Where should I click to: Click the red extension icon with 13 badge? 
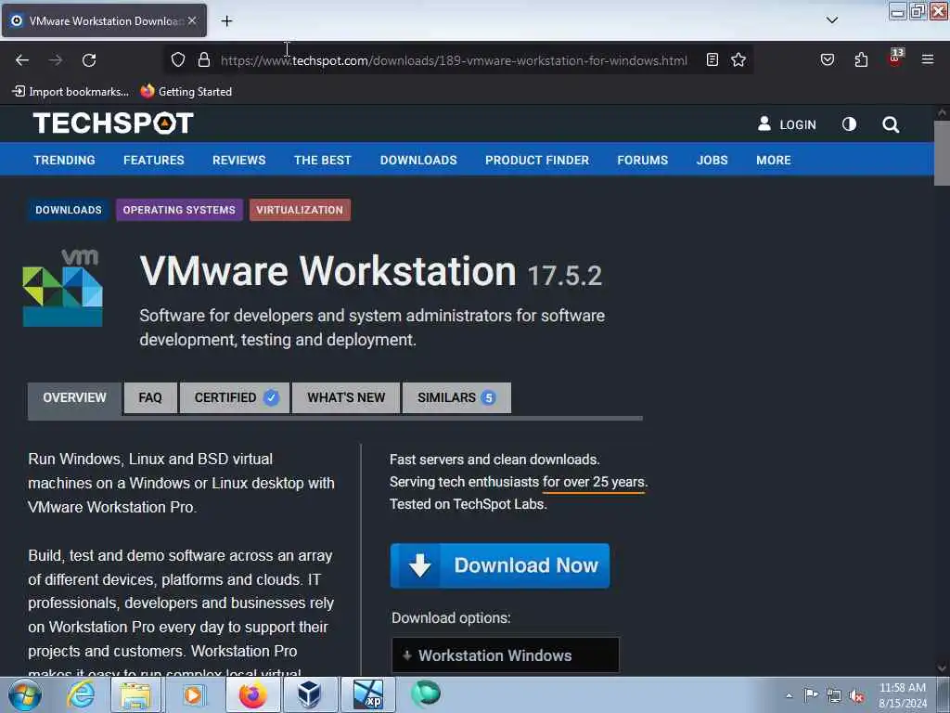click(895, 58)
